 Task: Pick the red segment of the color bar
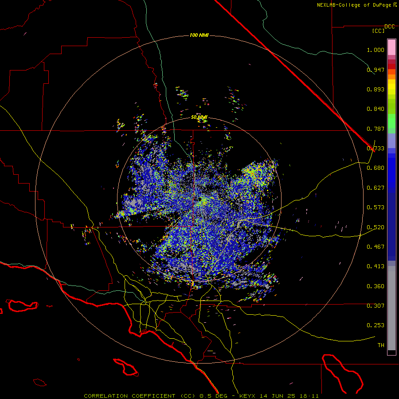(x=391, y=66)
